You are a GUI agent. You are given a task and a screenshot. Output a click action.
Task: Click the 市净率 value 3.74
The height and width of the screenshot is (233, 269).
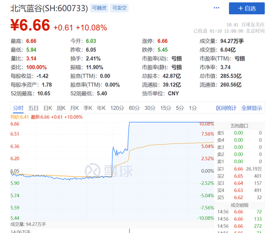point(225,67)
